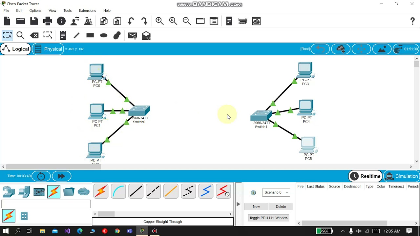Viewport: 420px width, 236px height.
Task: Zoom in on the workspace
Action: click(159, 21)
